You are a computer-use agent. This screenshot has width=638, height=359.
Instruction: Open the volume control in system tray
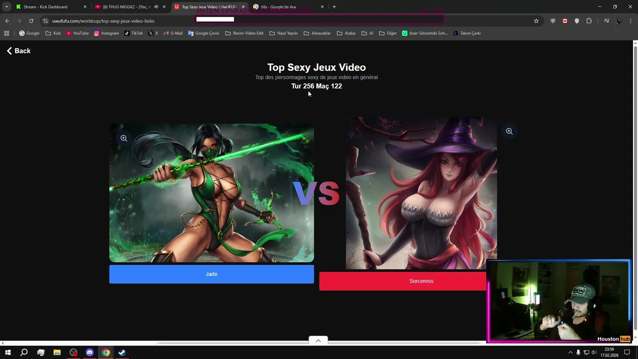pos(594,353)
